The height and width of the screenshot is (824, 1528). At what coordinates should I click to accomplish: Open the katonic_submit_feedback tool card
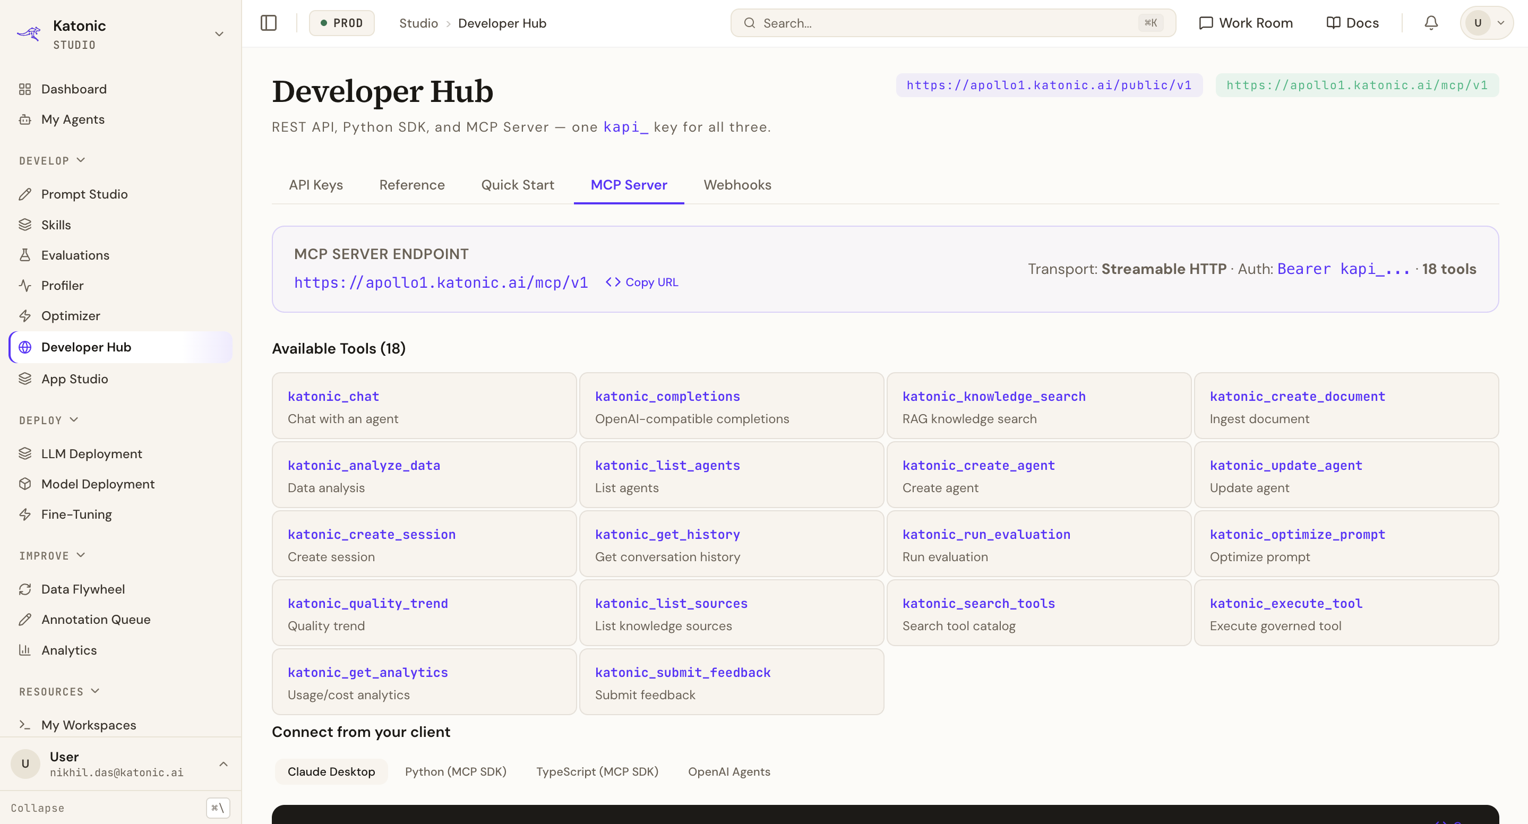pyautogui.click(x=732, y=682)
